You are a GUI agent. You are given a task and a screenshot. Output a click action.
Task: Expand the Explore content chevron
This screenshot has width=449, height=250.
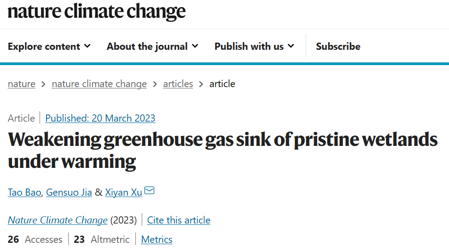tap(87, 46)
